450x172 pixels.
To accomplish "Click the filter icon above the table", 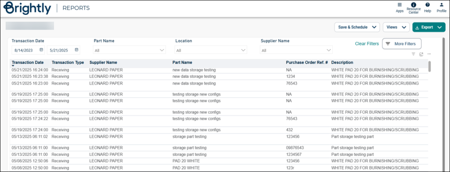I will click(414, 54).
